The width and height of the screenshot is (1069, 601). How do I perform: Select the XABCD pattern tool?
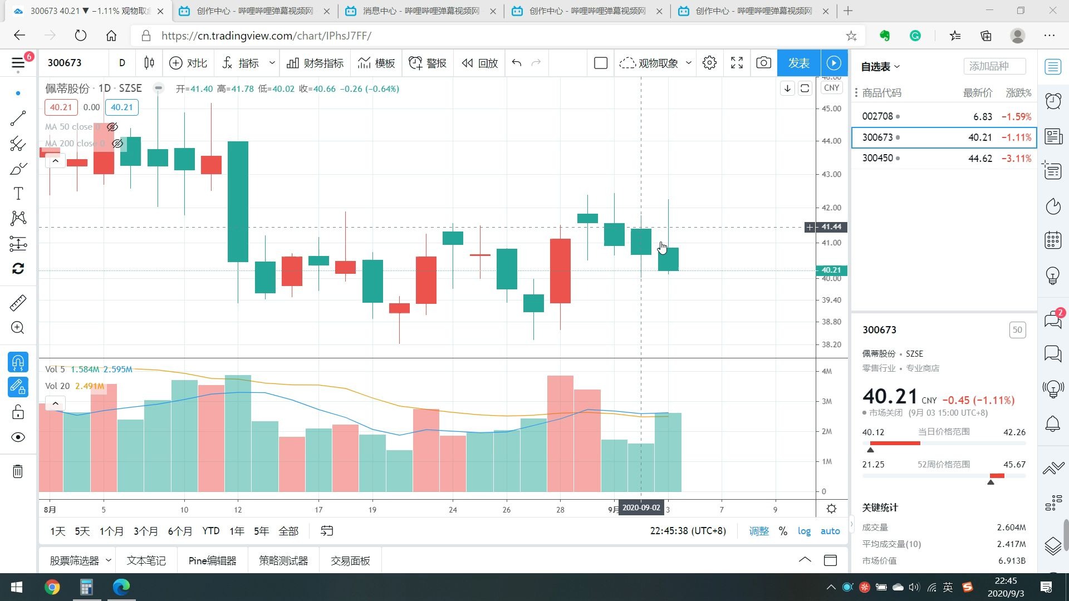(18, 218)
